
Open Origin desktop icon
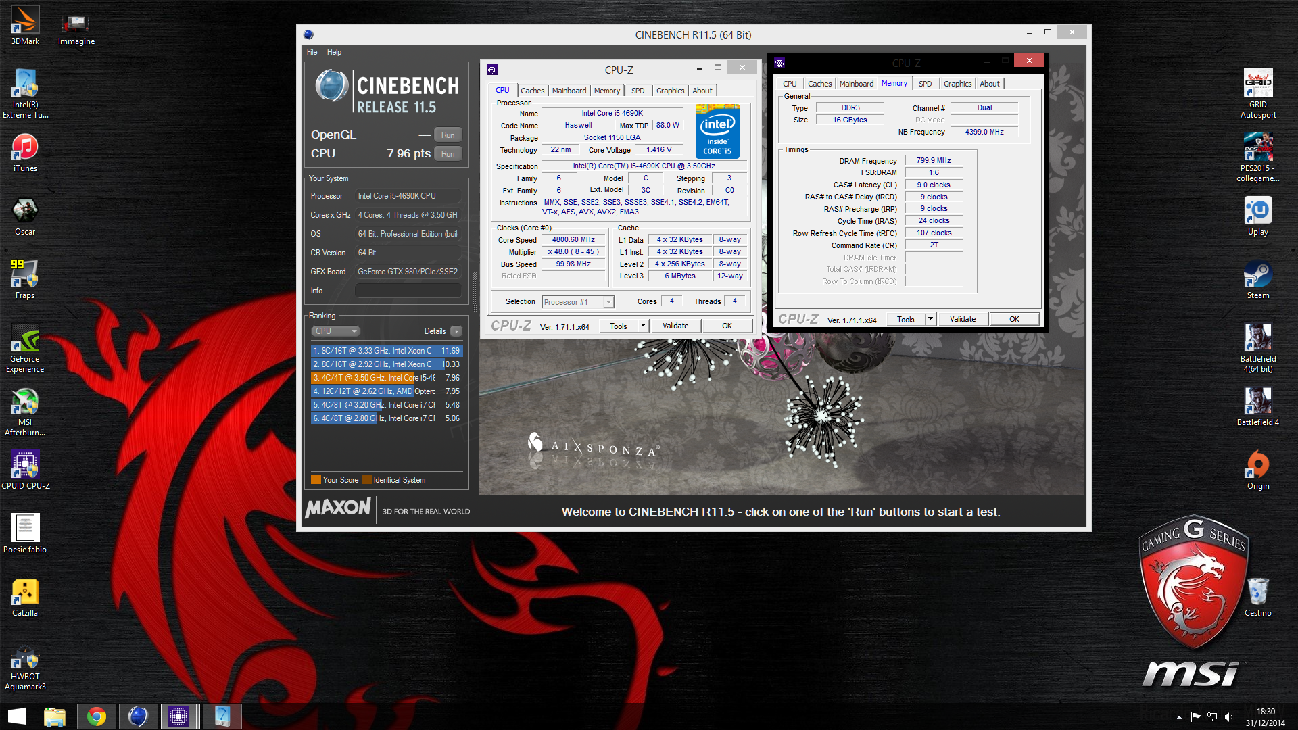[x=1258, y=470]
